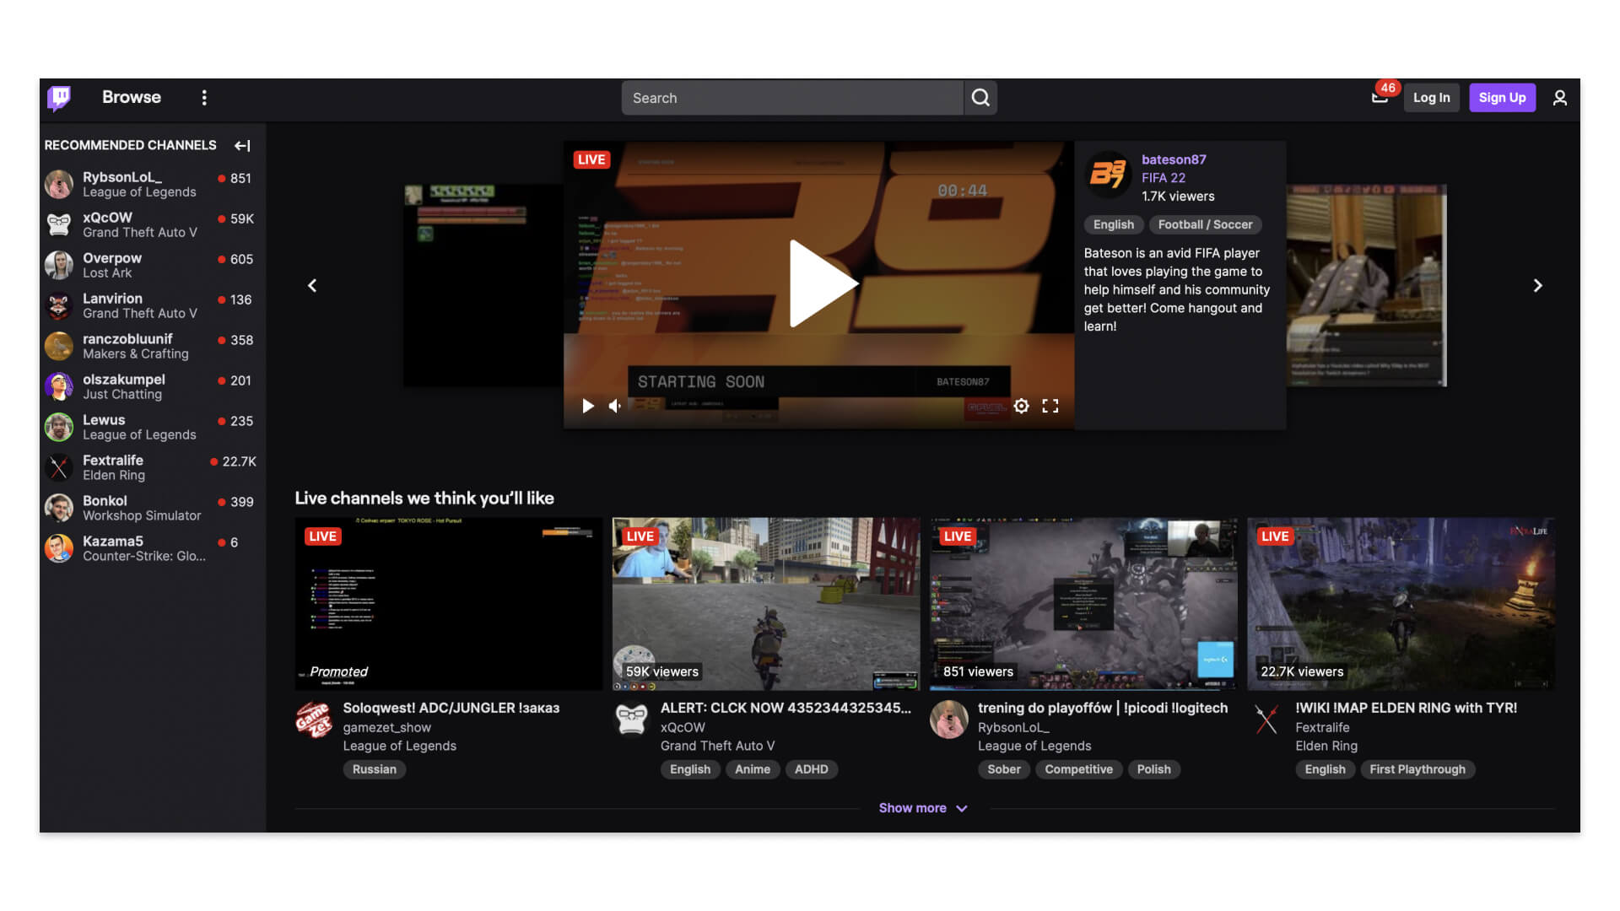Go to next carousel stream arrow

1537,286
